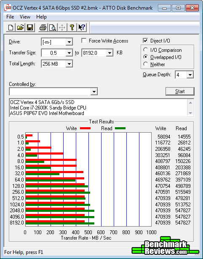Viewport: 203px width, 259px height.
Task: Expand the minimum Transfer Size 0.5 dropdown
Action: point(69,53)
